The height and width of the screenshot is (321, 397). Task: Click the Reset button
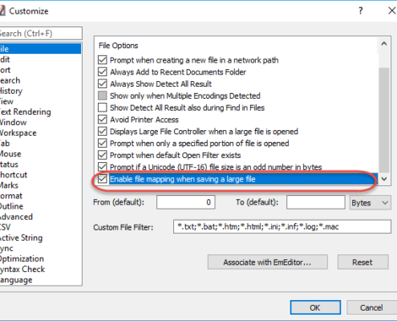point(363,262)
